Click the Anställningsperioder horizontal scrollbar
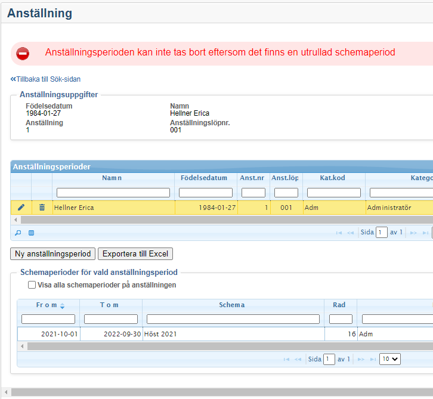Image resolution: width=433 pixels, height=399 pixels. point(221,219)
